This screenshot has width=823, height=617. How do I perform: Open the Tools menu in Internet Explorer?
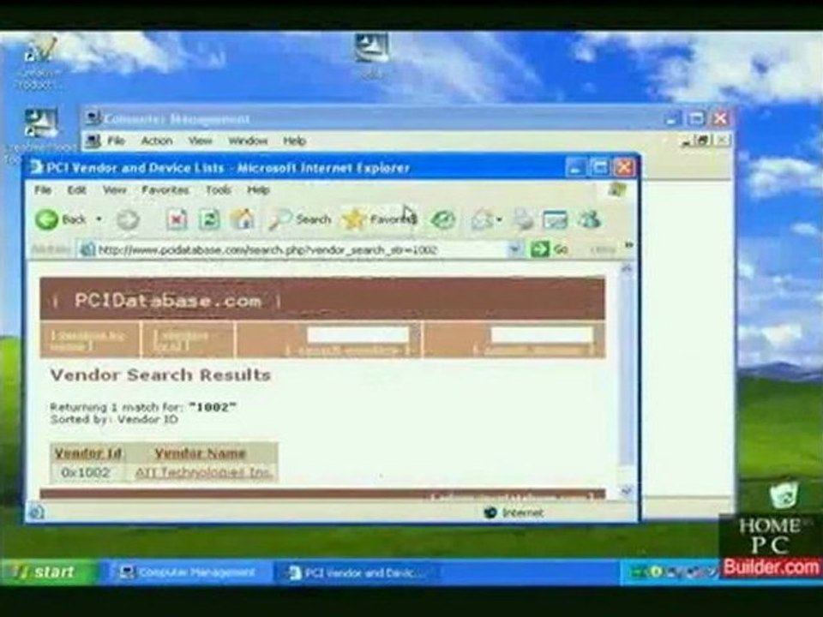point(219,190)
